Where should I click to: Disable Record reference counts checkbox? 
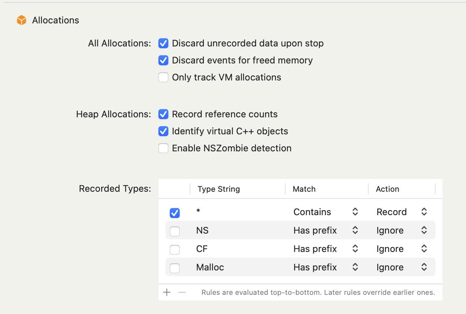[x=163, y=114]
